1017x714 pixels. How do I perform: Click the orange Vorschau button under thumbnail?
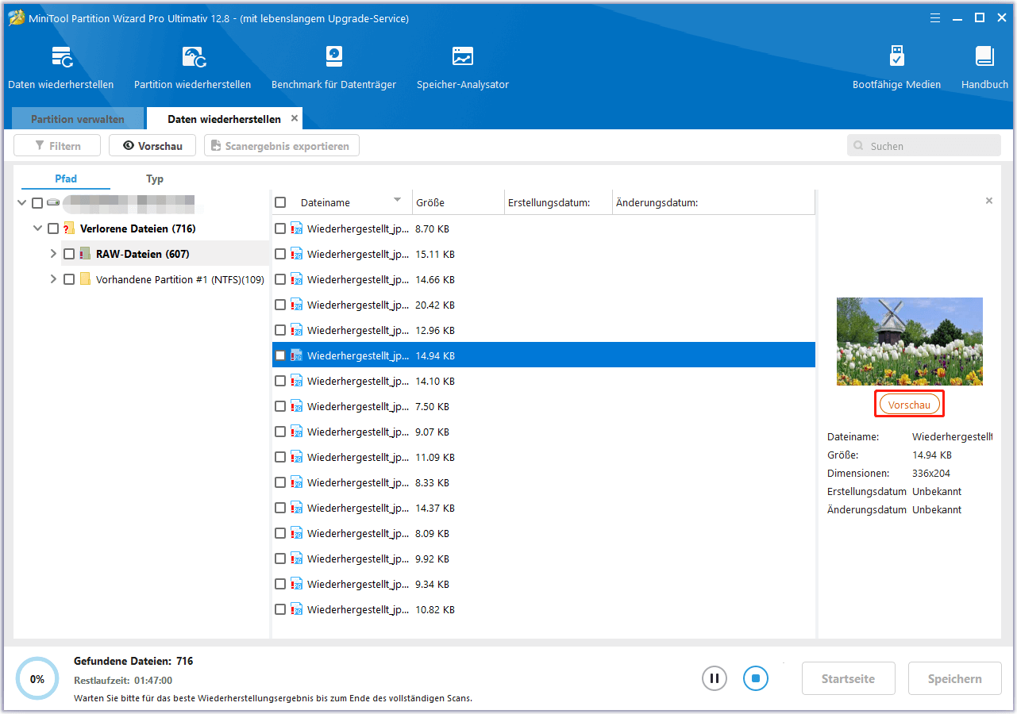pos(909,405)
